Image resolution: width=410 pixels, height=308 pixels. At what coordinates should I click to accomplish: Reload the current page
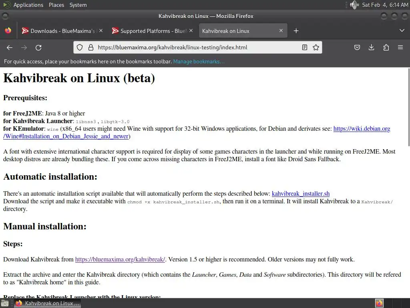(38, 47)
